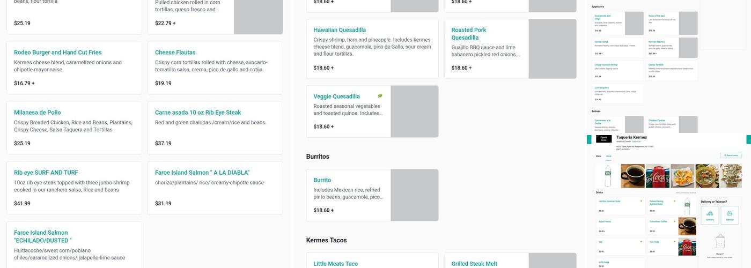Click the vegetarian leaf icon on Veggie Quesadilla

(x=380, y=96)
